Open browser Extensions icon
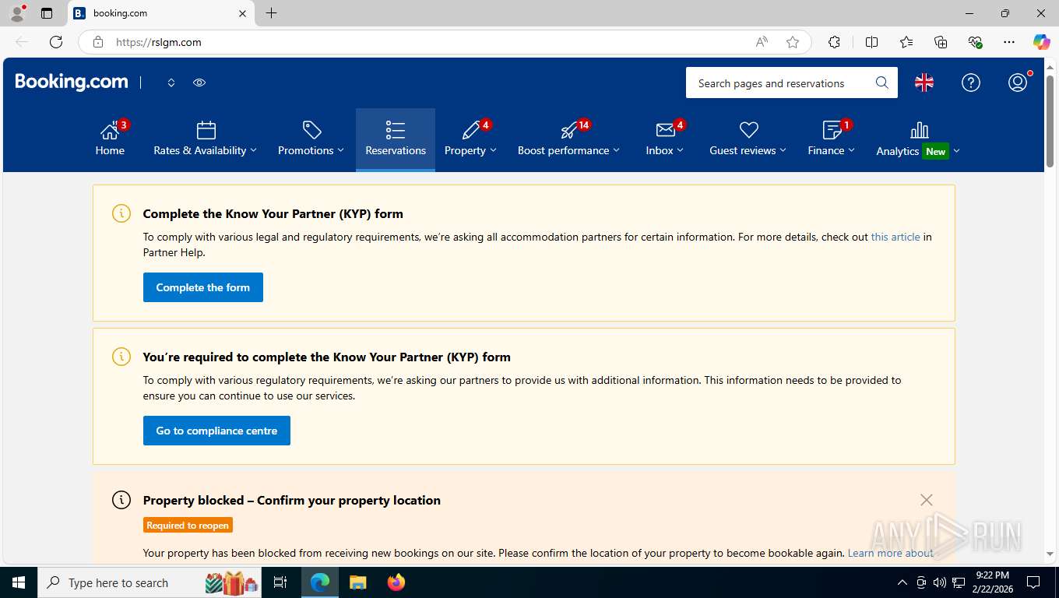This screenshot has height=598, width=1059. point(834,42)
